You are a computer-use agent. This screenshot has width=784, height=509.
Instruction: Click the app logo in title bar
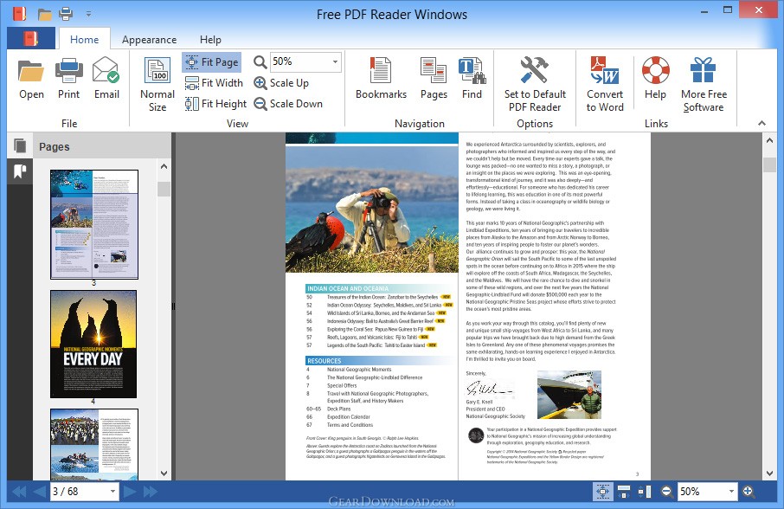20,14
